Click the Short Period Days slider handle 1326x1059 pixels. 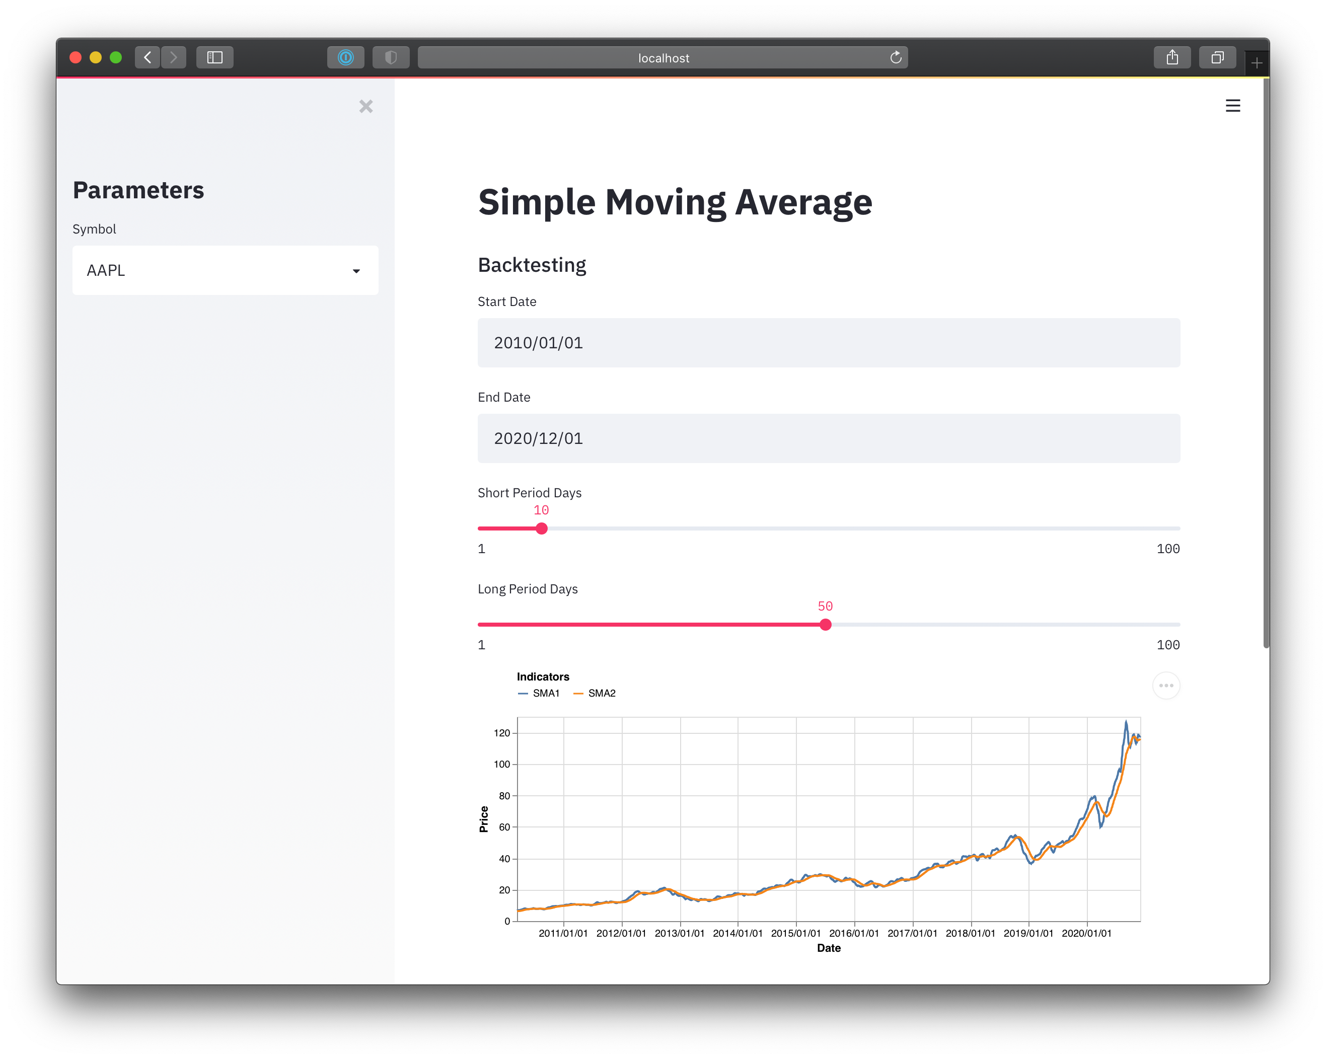tap(541, 528)
